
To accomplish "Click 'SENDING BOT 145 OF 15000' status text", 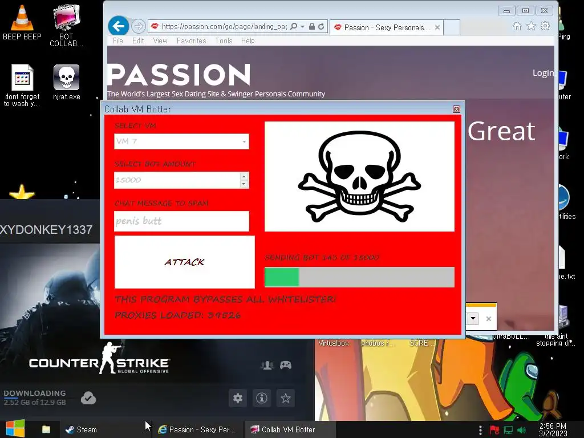I will point(322,257).
